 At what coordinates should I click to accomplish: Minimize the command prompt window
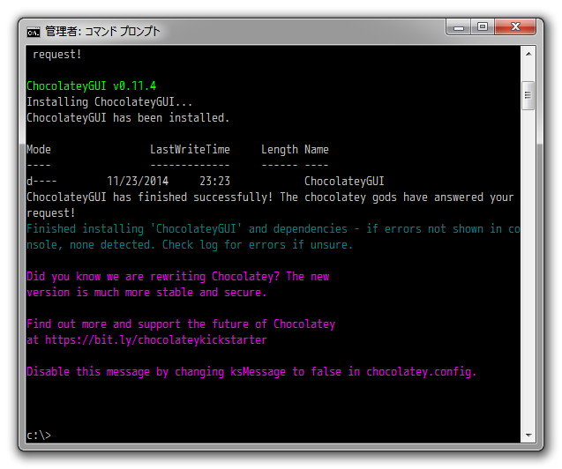(x=459, y=28)
